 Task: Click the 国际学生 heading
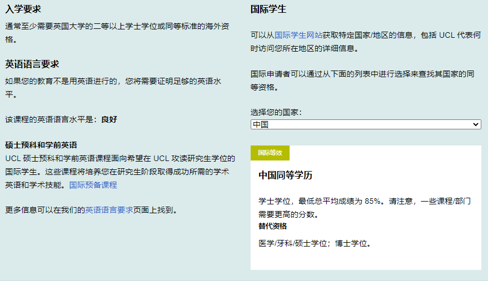pyautogui.click(x=268, y=9)
